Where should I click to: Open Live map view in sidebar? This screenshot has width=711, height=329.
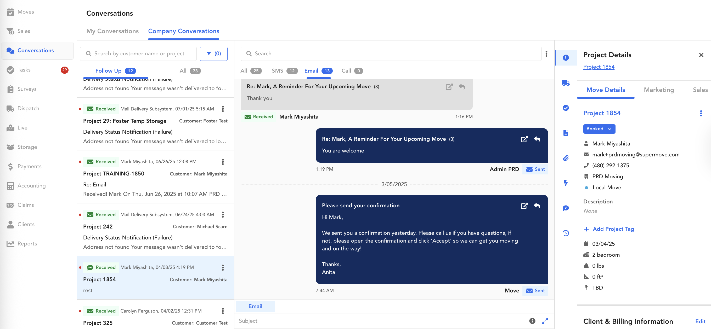click(22, 128)
